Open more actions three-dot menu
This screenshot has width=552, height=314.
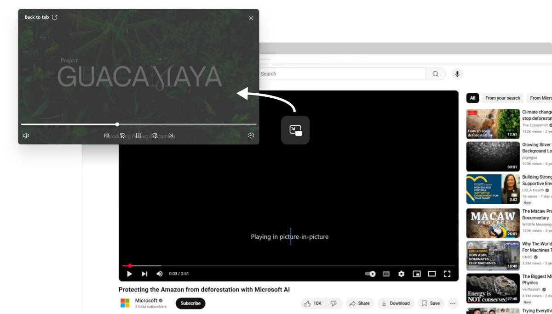point(453,303)
